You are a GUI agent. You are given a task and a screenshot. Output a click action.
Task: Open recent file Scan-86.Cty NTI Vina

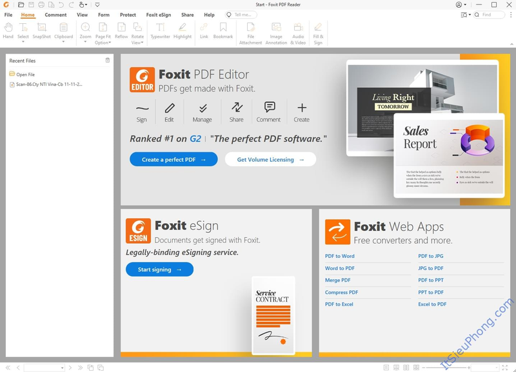46,84
